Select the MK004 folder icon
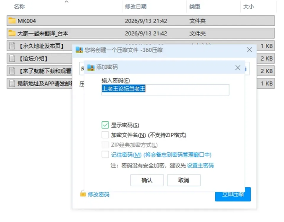 click(12, 21)
